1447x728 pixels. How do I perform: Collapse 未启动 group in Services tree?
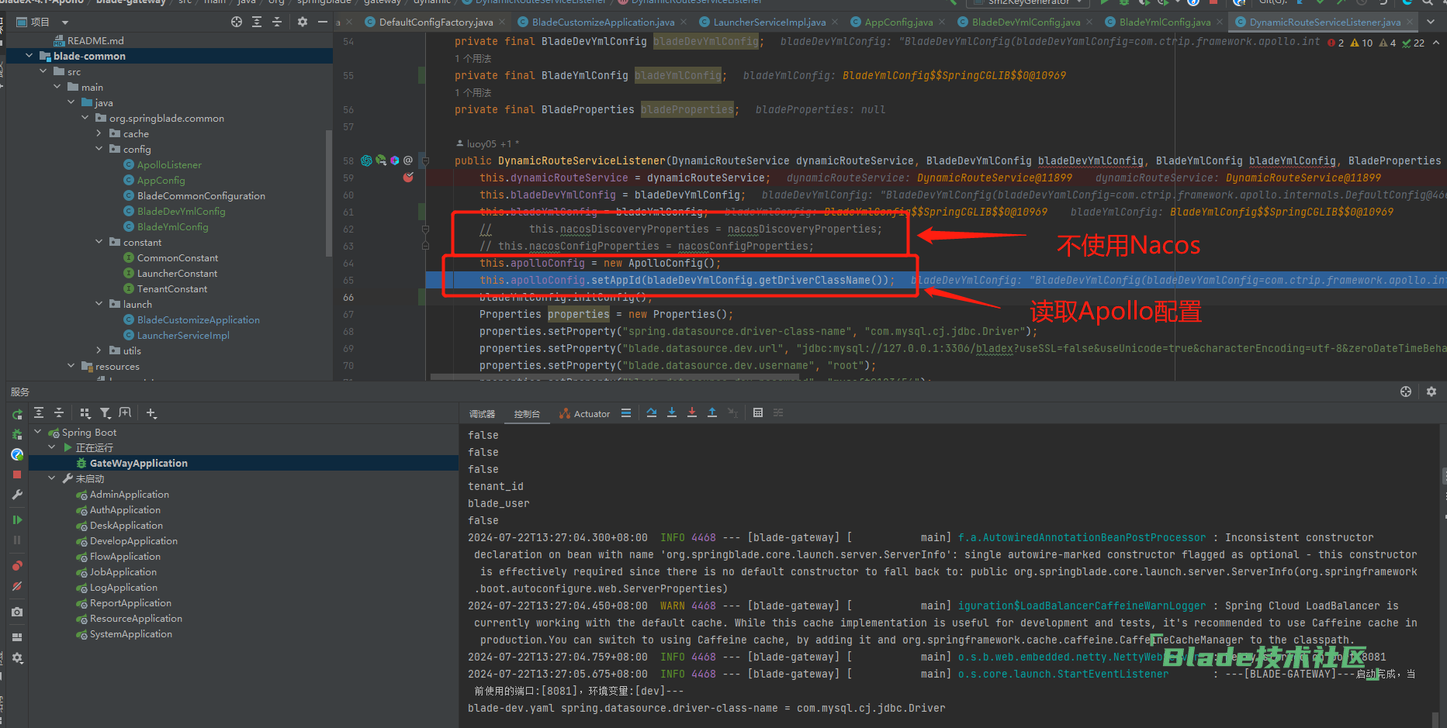(x=52, y=478)
